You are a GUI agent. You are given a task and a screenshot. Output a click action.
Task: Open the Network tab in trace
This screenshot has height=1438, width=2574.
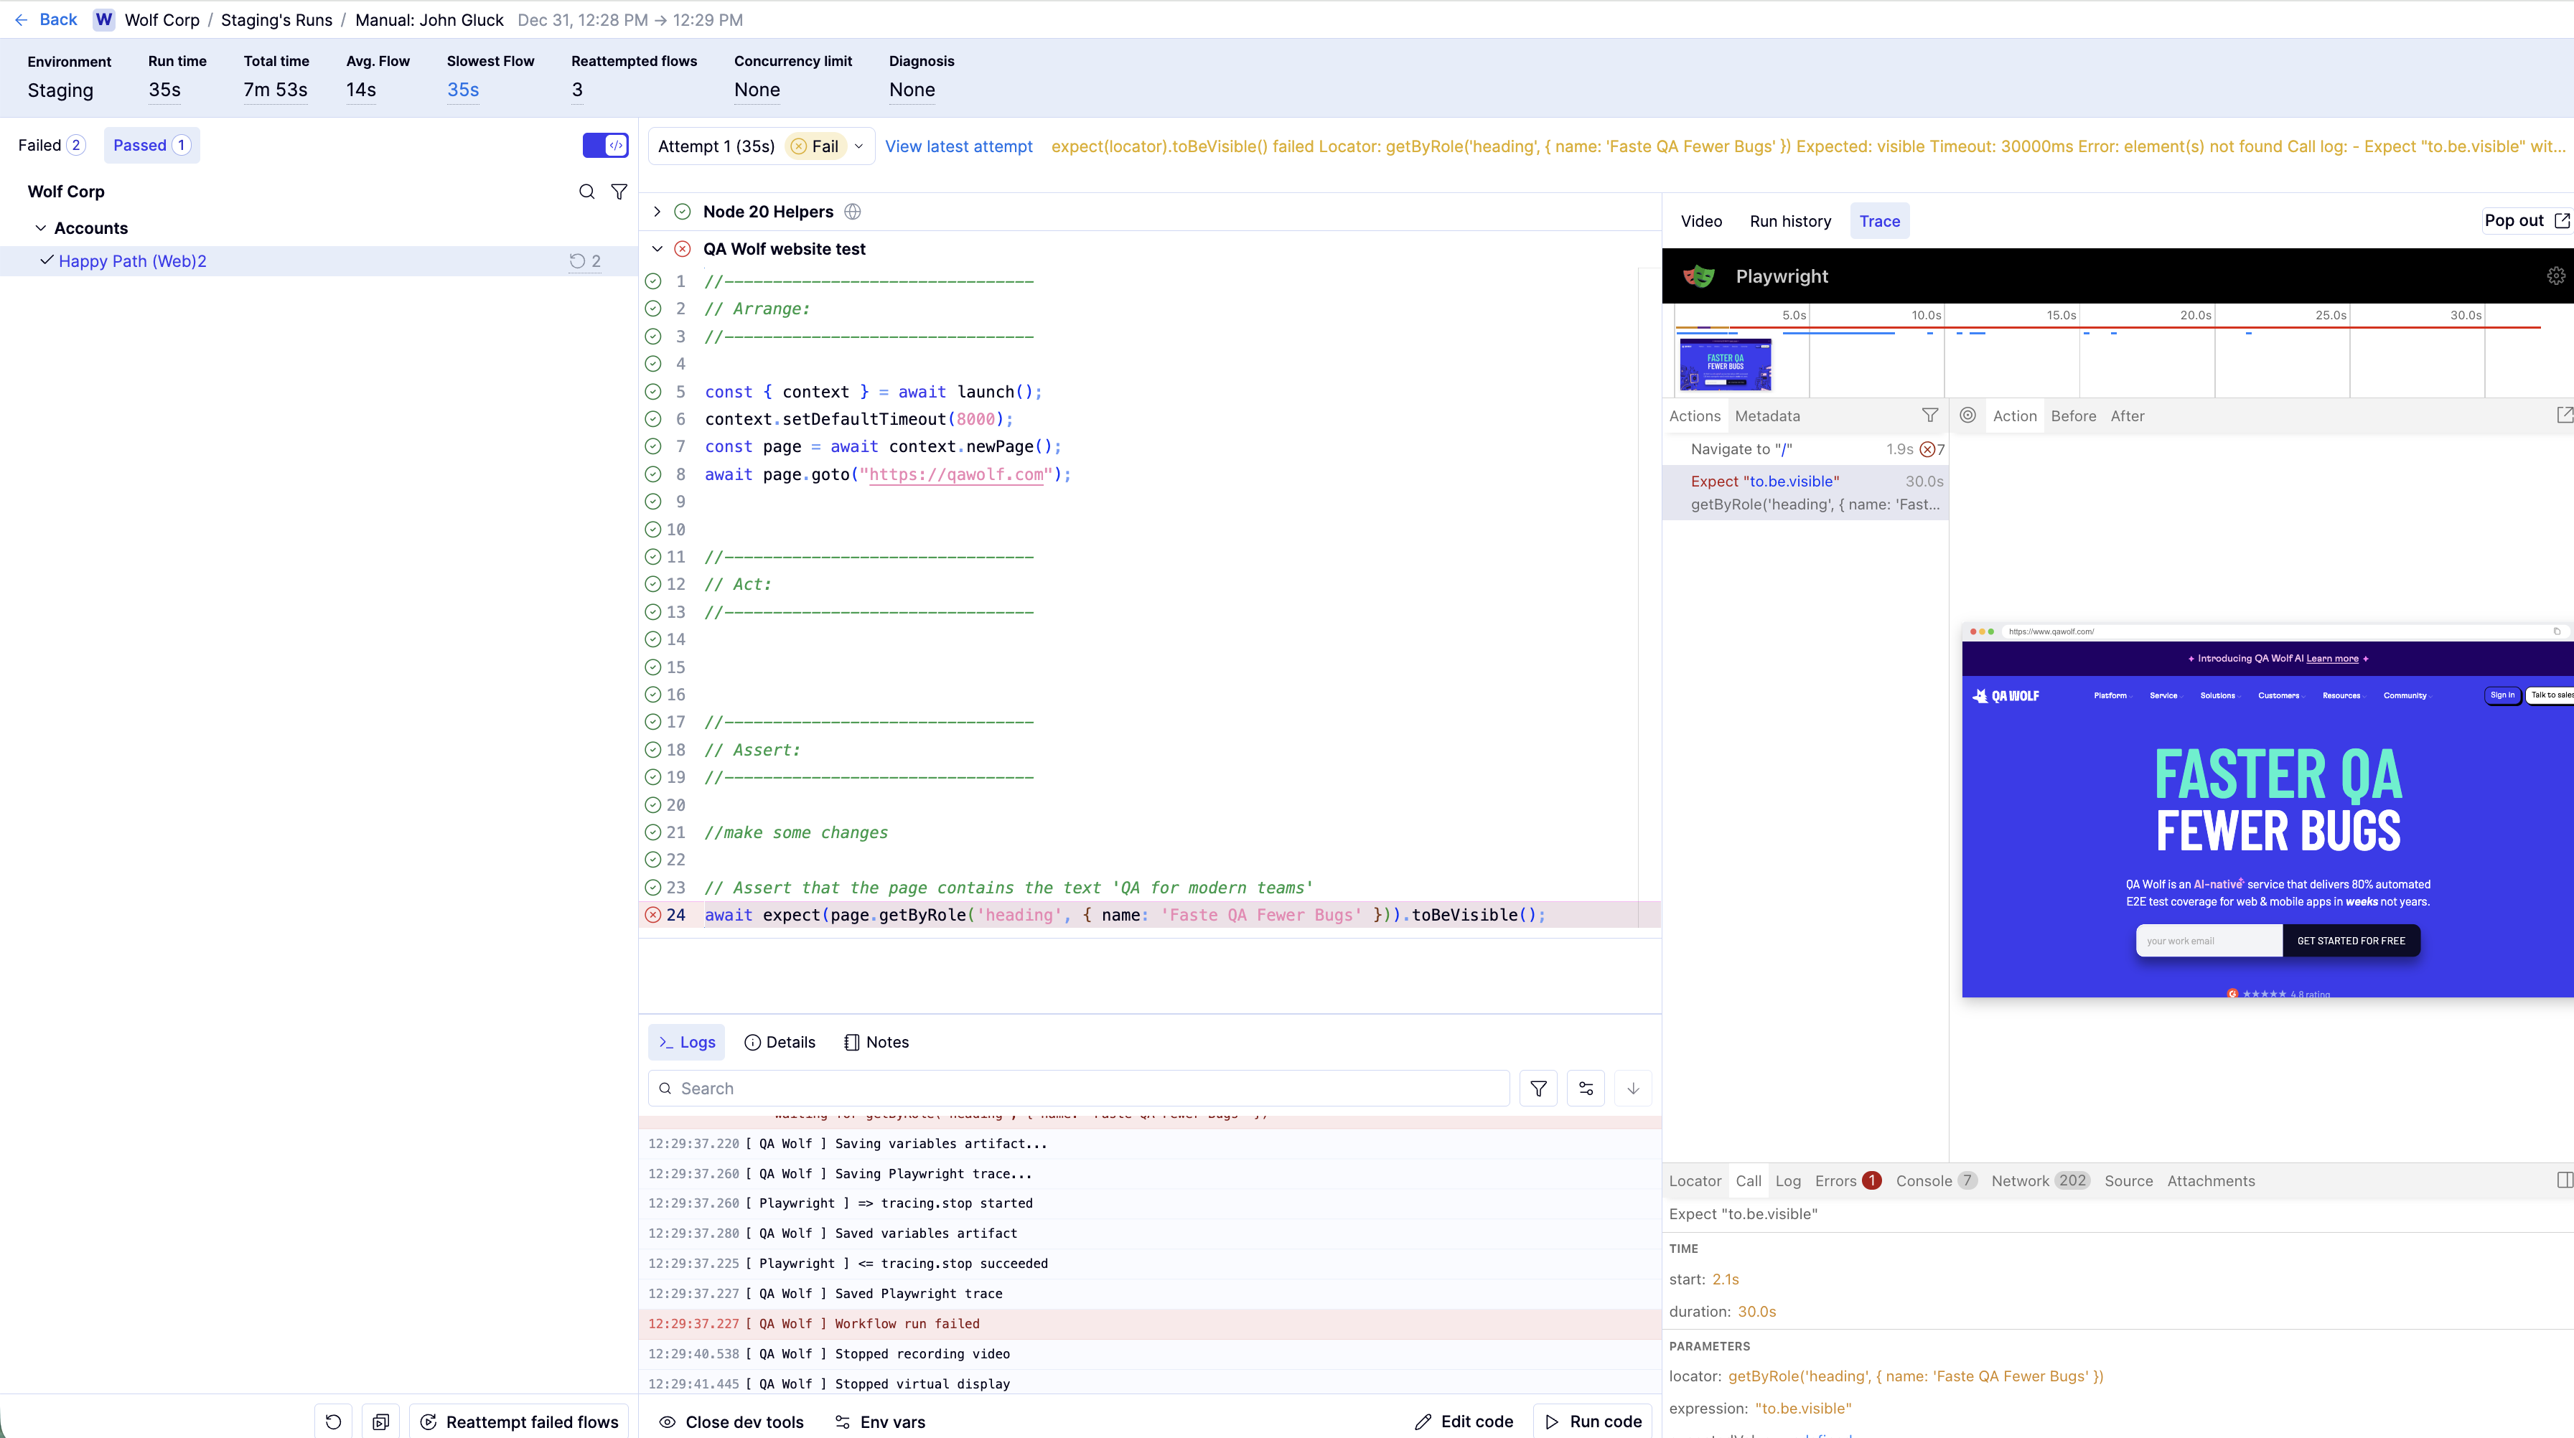click(2019, 1180)
